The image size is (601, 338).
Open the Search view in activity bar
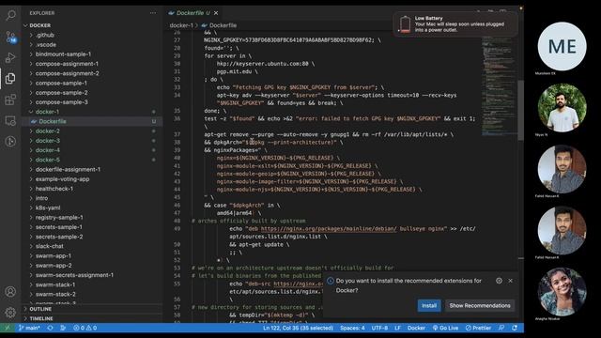coord(10,15)
